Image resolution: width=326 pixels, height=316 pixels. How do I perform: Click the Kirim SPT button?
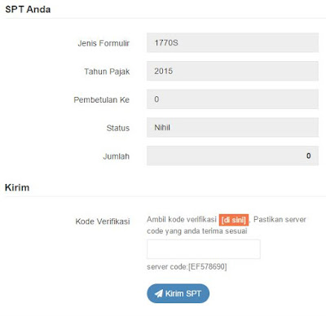(x=178, y=293)
